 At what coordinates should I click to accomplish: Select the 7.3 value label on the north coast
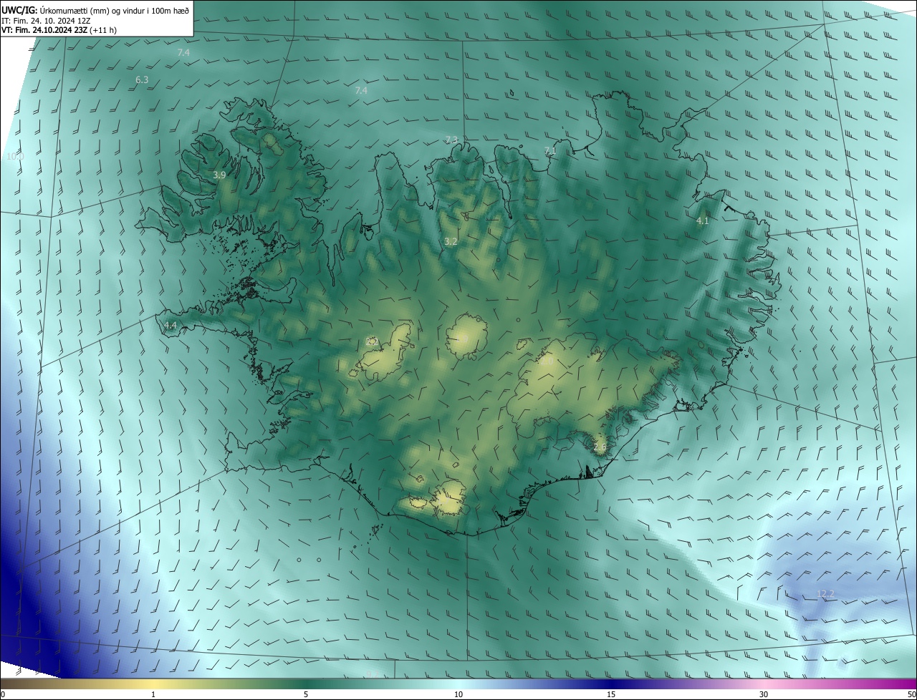coord(451,140)
